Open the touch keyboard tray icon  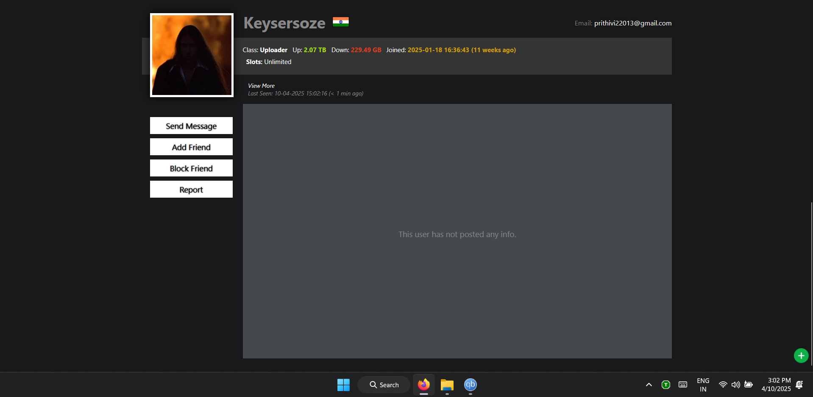[682, 385]
